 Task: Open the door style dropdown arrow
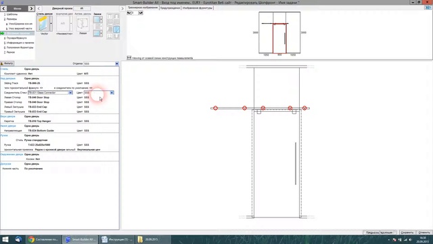click(51, 24)
